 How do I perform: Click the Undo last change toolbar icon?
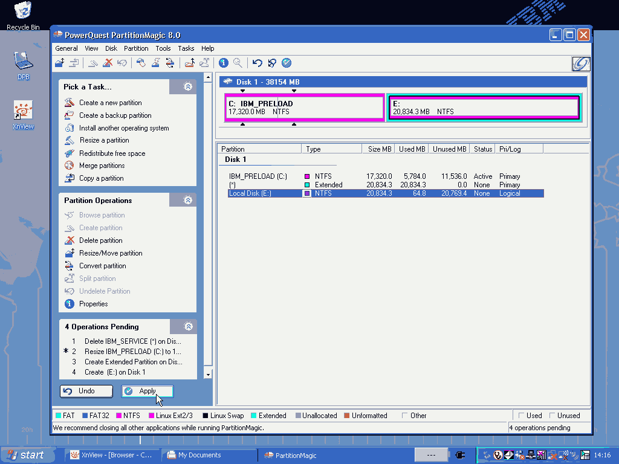[258, 63]
